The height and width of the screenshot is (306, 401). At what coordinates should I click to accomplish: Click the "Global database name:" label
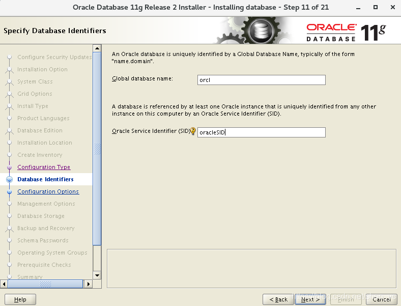point(142,78)
